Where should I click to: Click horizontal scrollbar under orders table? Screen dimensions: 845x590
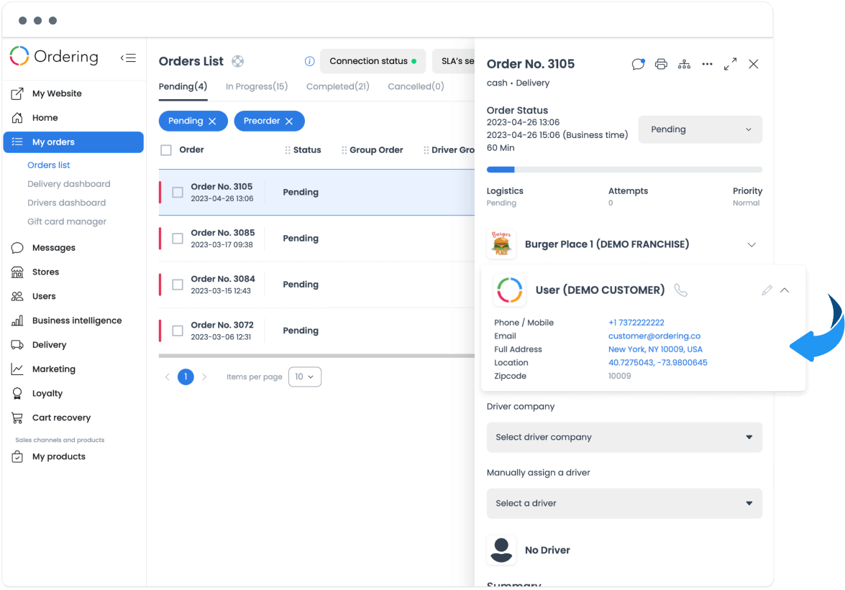coord(316,356)
